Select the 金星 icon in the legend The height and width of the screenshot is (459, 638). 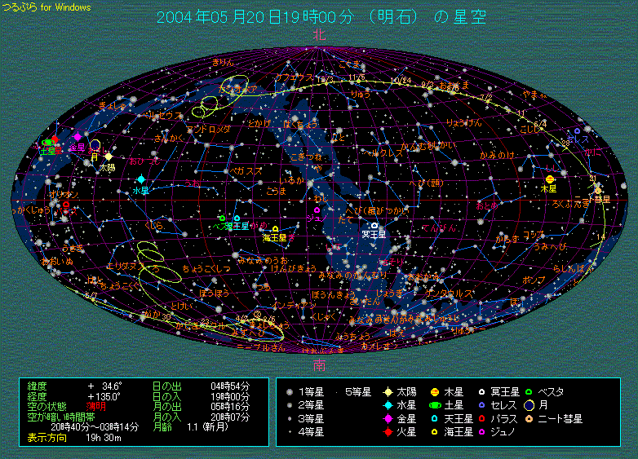(388, 418)
